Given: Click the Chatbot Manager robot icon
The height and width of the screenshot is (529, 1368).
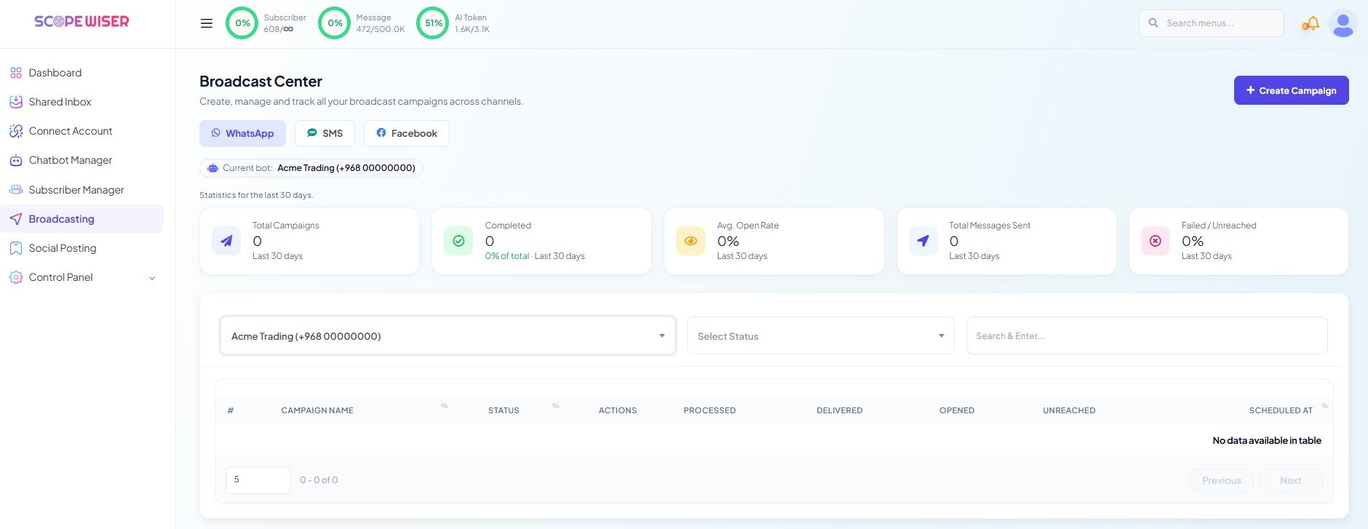Looking at the screenshot, I should click(16, 160).
